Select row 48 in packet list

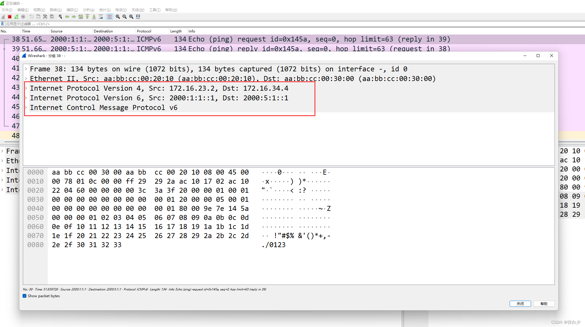click(10, 136)
